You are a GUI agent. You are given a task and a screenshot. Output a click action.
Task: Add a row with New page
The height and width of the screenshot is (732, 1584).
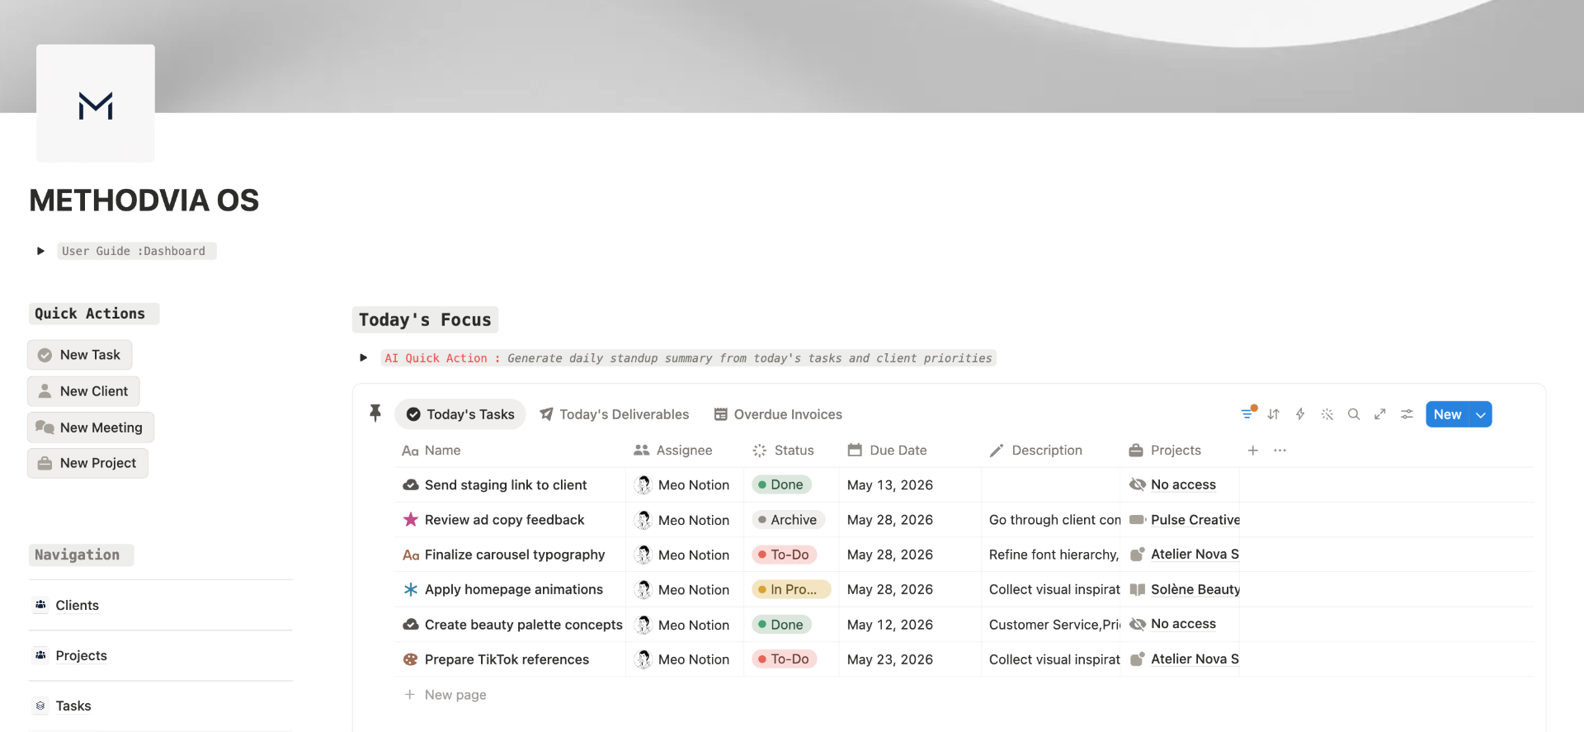445,695
